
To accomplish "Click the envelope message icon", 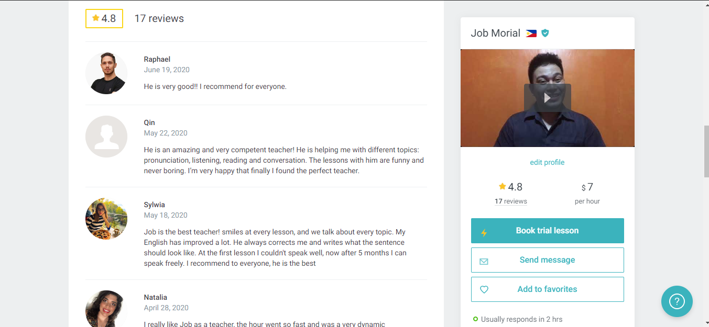I will (484, 261).
